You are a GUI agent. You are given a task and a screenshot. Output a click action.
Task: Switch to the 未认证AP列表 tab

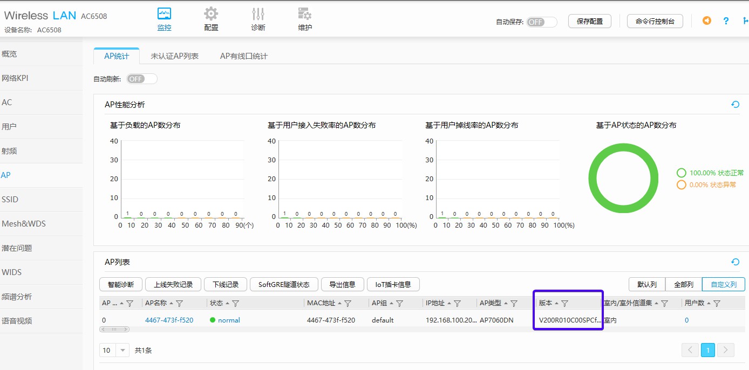174,56
